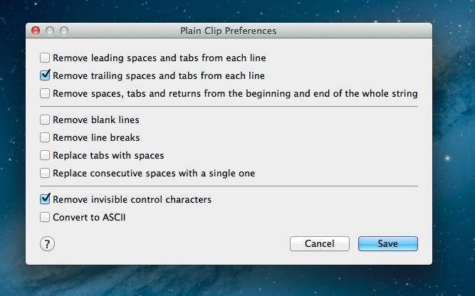Check the Remove line breaks option
The height and width of the screenshot is (296, 475).
click(x=46, y=138)
